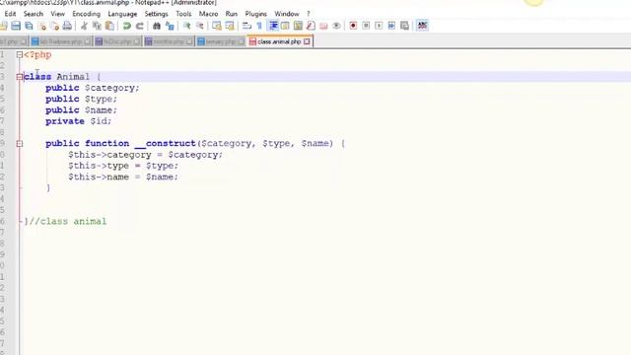Screen dimensions: 631x355
Task: Open the Replace dialog toolbar icon
Action: (170, 27)
